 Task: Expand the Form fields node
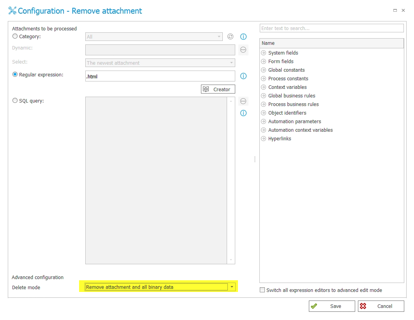[x=264, y=62]
